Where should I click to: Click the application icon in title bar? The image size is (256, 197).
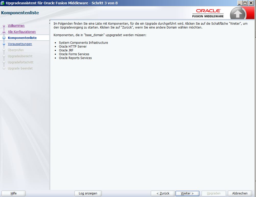coord(3,3)
